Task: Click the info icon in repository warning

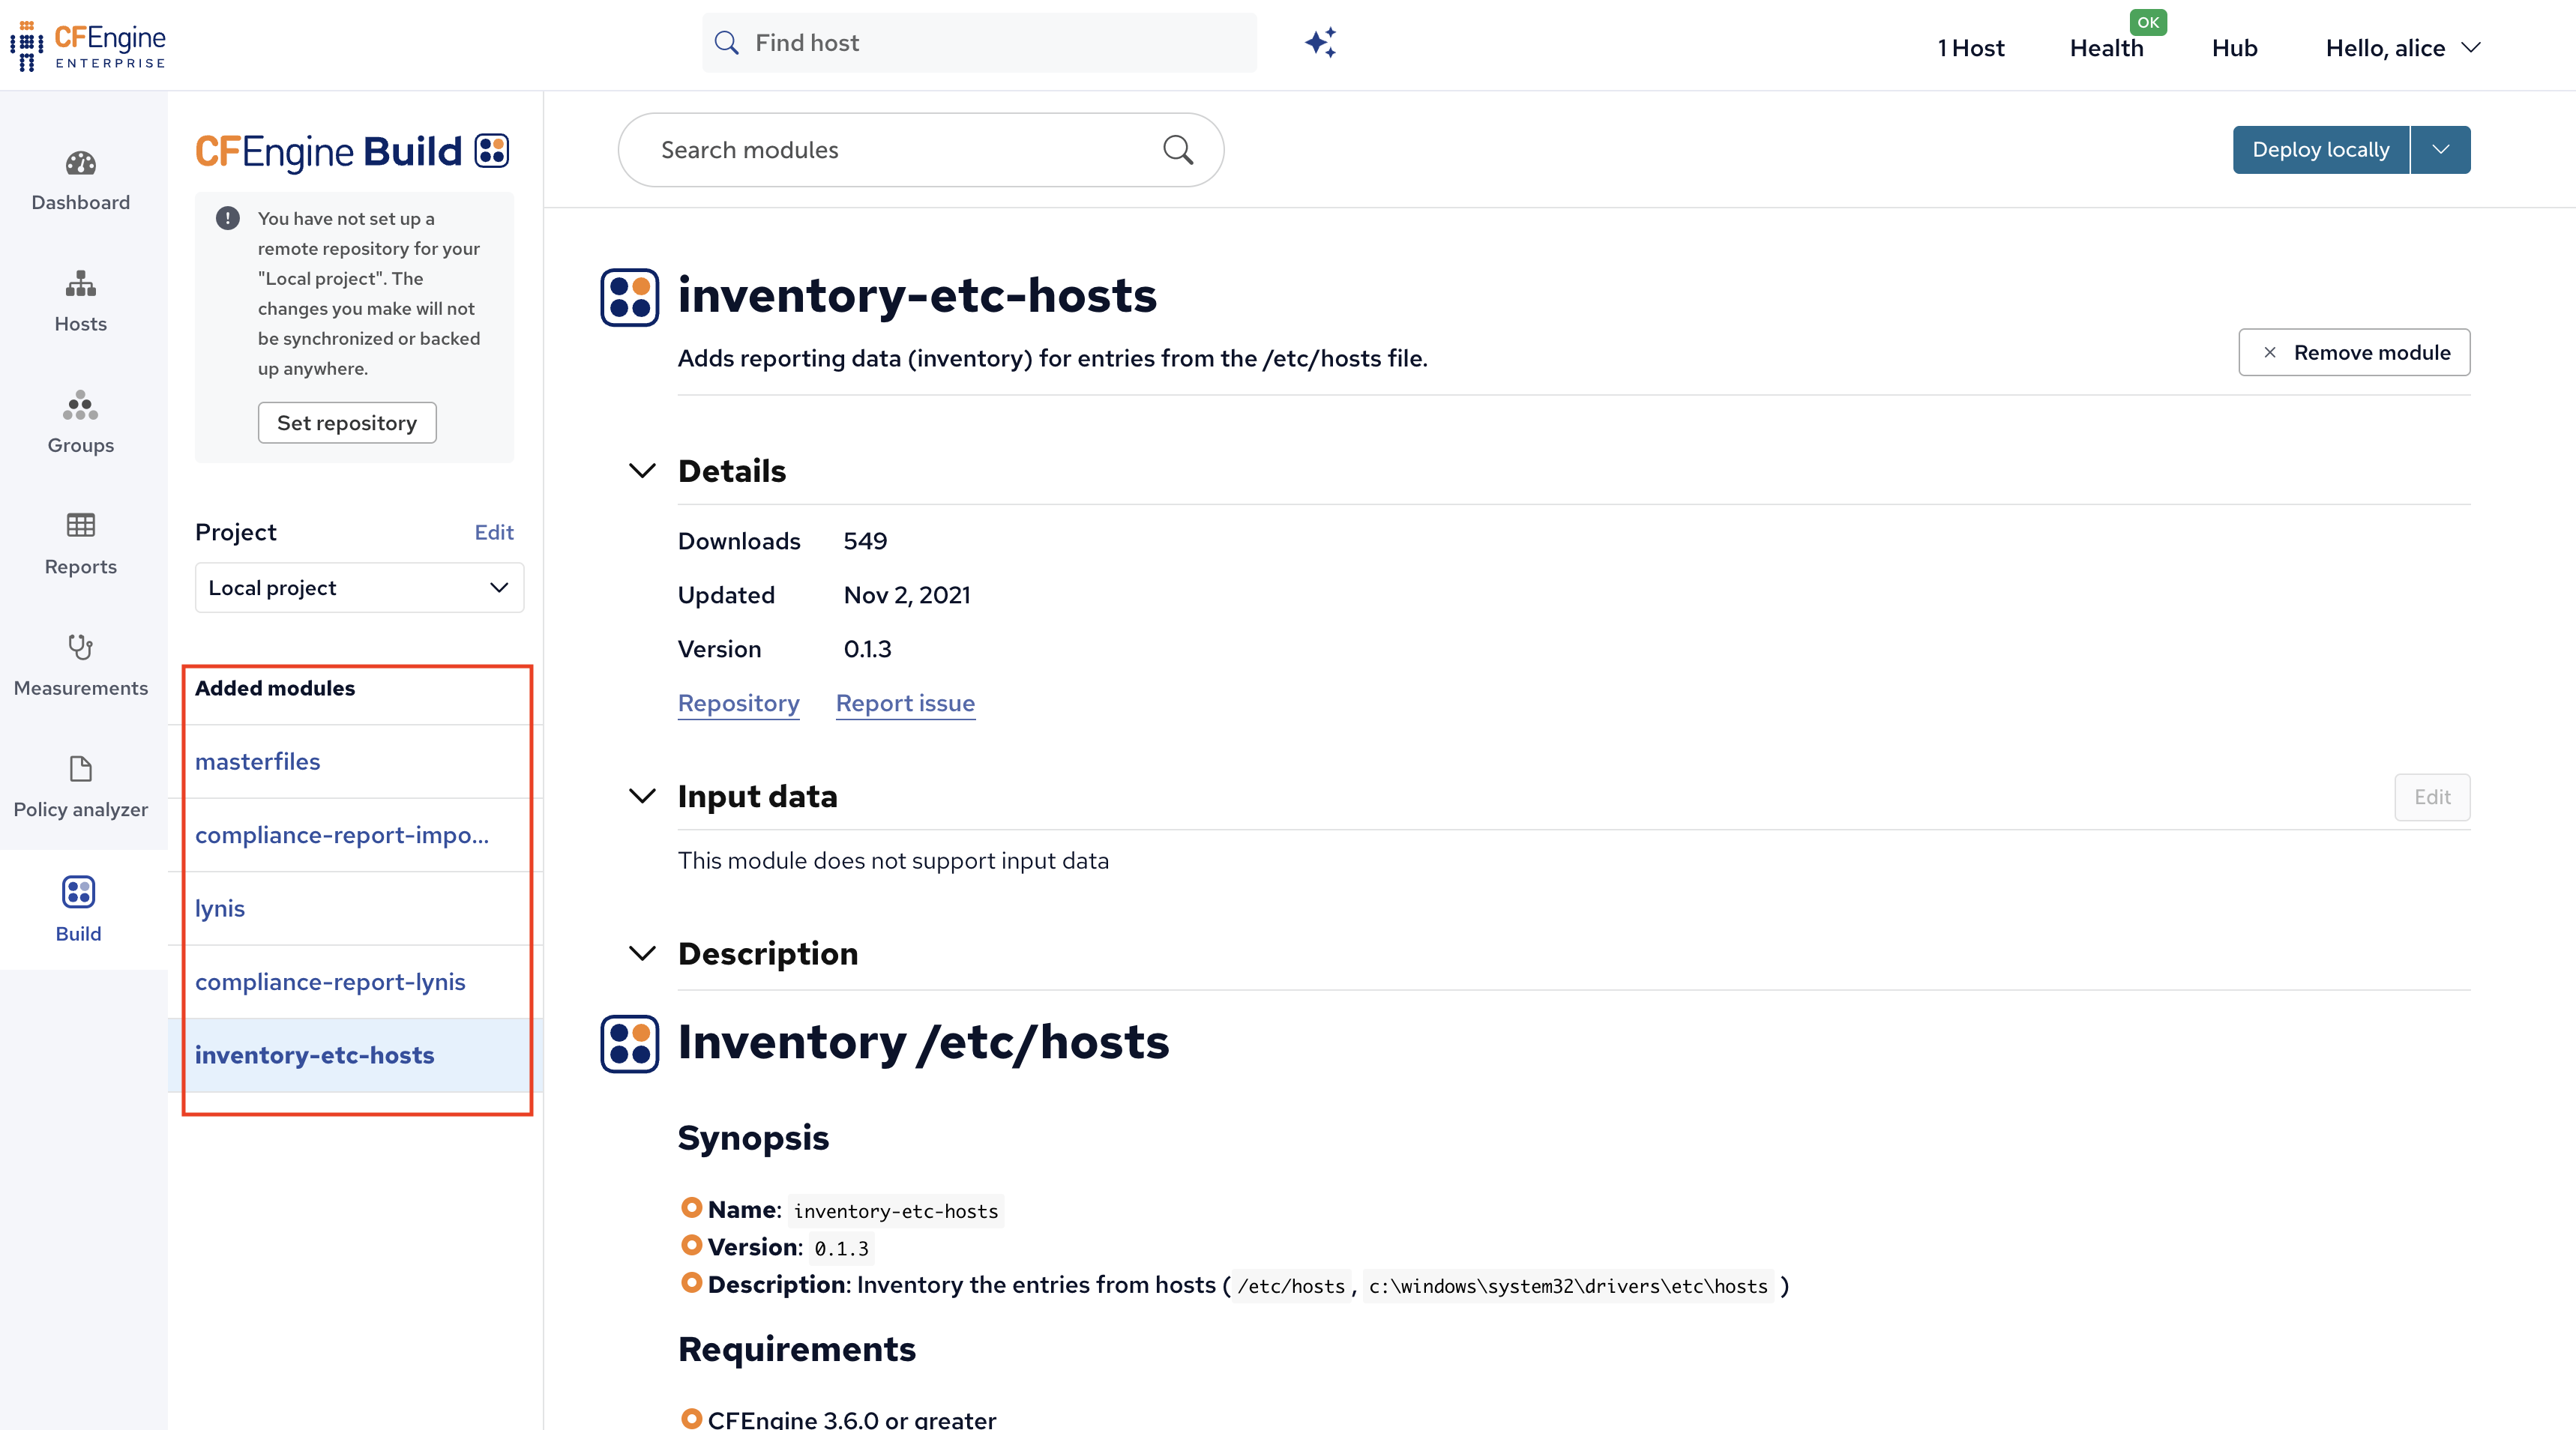Action: [228, 218]
